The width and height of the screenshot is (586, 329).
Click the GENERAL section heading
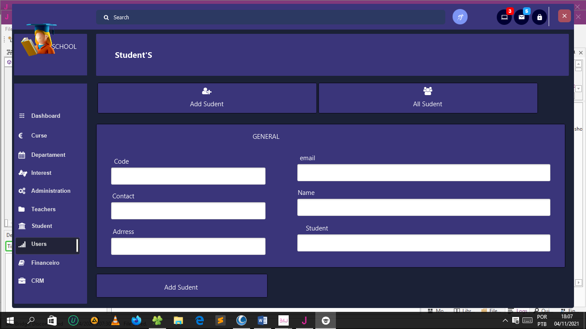point(266,137)
